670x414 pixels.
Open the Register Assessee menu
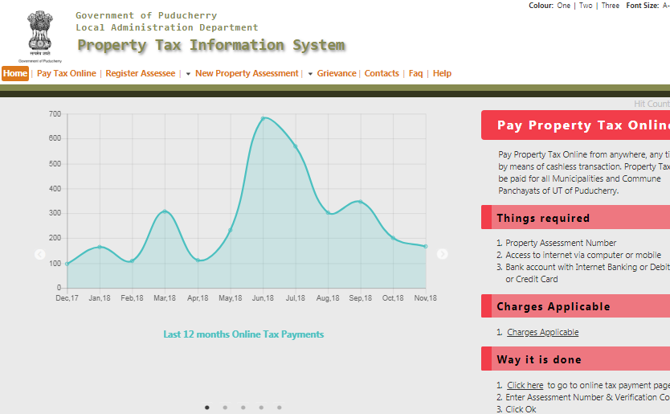140,73
